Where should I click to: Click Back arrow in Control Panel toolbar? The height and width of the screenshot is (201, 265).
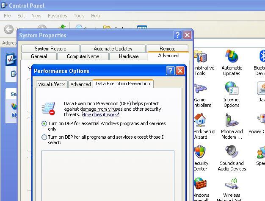(8, 29)
